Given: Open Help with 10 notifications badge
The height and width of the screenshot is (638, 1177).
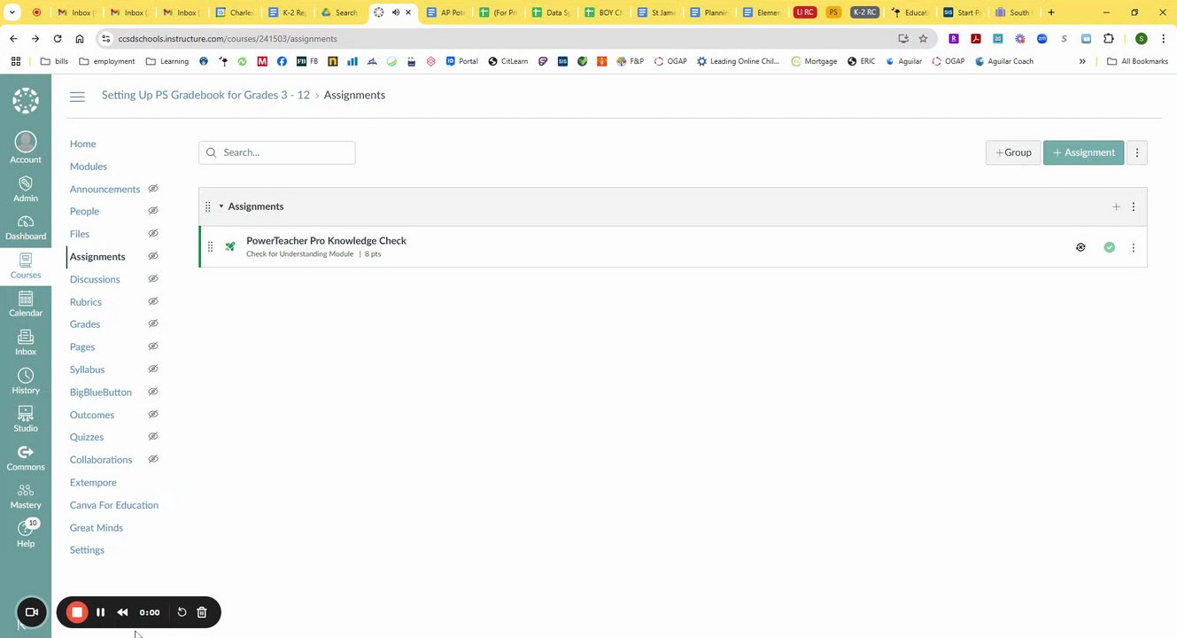Looking at the screenshot, I should point(26,534).
